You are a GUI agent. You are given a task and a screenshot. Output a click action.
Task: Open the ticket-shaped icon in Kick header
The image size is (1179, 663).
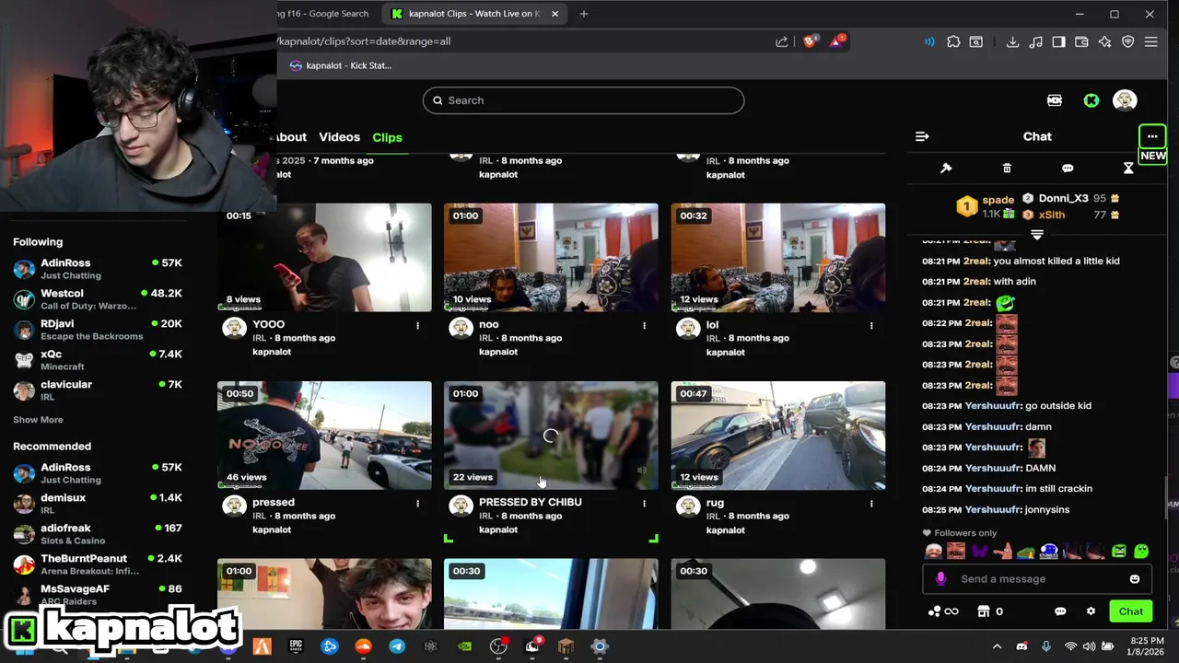pos(1055,100)
